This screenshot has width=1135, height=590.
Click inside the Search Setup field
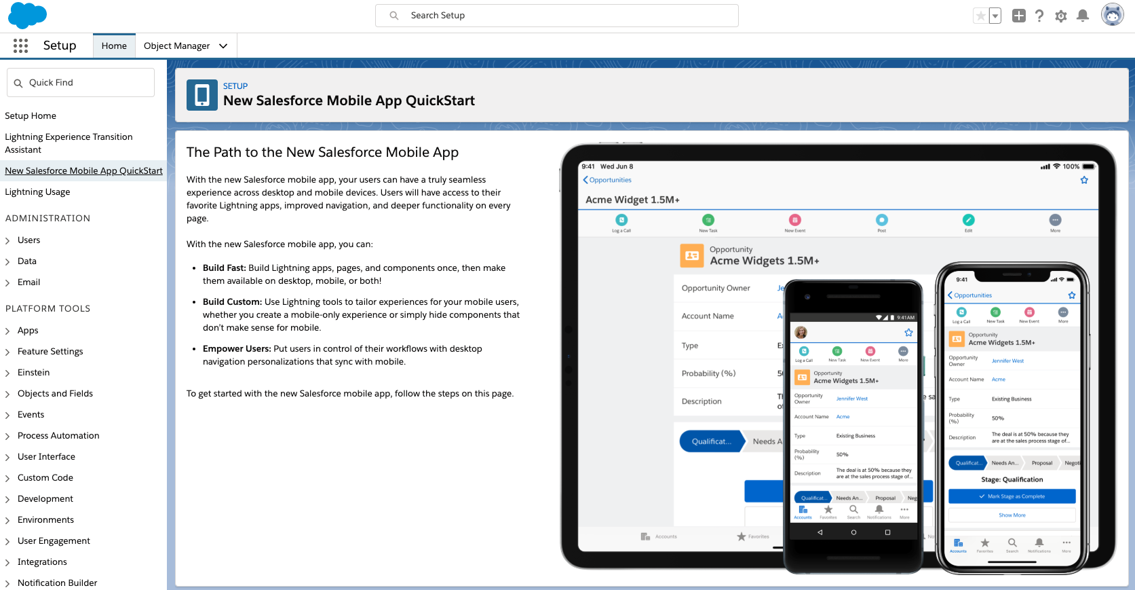557,16
